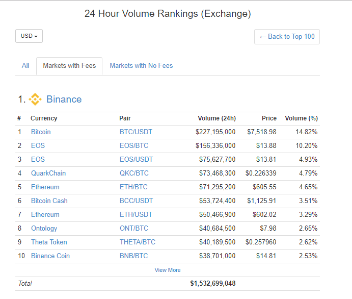Open the EOS/BTC pair link
This screenshot has height=299, width=352.
[x=134, y=146]
